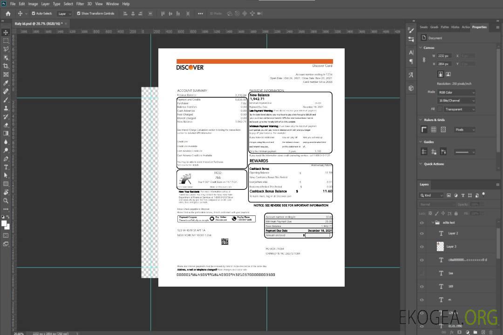503x335 pixels.
Task: Toggle rulers in Rulers & Grids
Action: pyautogui.click(x=424, y=129)
